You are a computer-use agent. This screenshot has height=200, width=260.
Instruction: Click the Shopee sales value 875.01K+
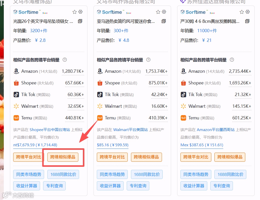click(158, 83)
